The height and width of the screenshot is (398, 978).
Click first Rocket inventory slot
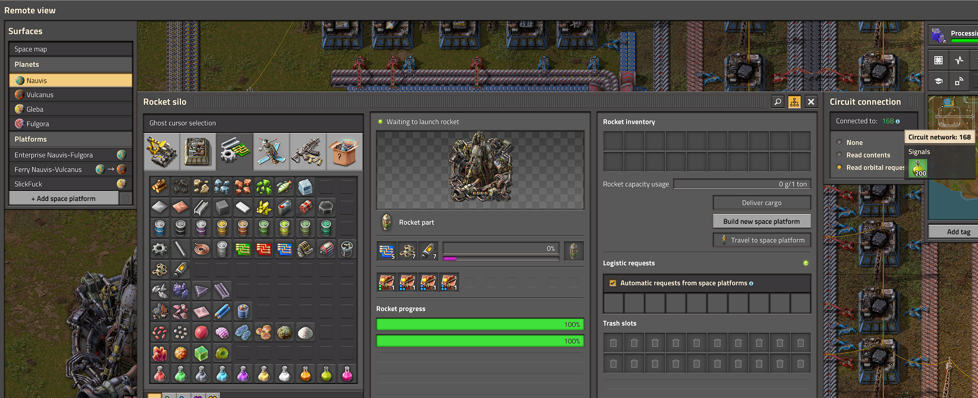tap(613, 141)
